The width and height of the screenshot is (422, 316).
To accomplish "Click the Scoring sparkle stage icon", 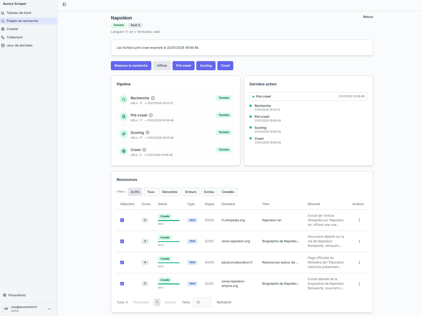I will tap(124, 134).
